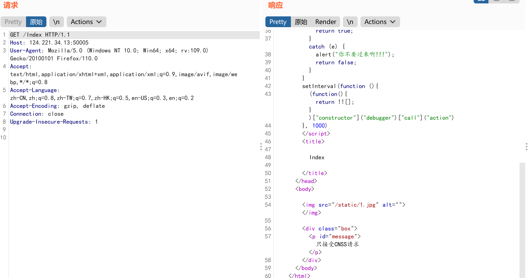Image resolution: width=528 pixels, height=278 pixels.
Task: Open the response Actions dropdown
Action: (380, 22)
